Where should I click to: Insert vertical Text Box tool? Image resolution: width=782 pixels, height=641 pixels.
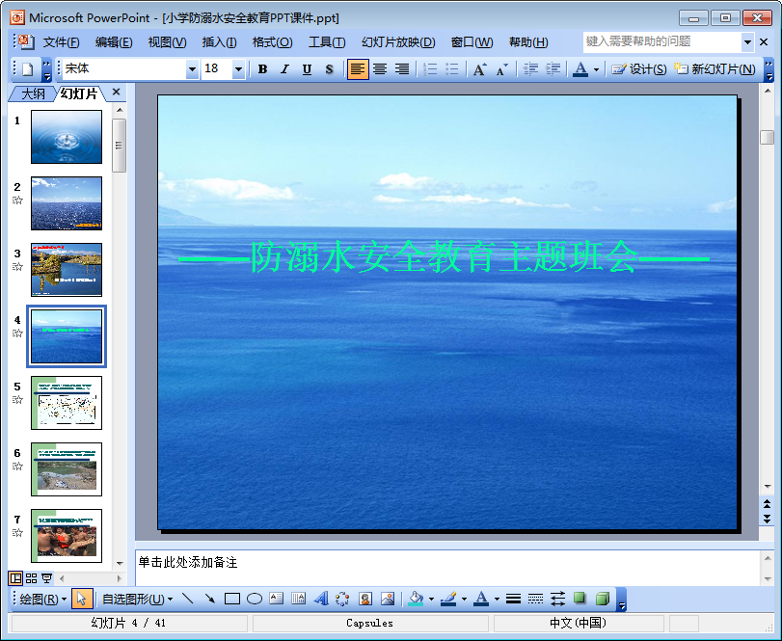point(298,599)
